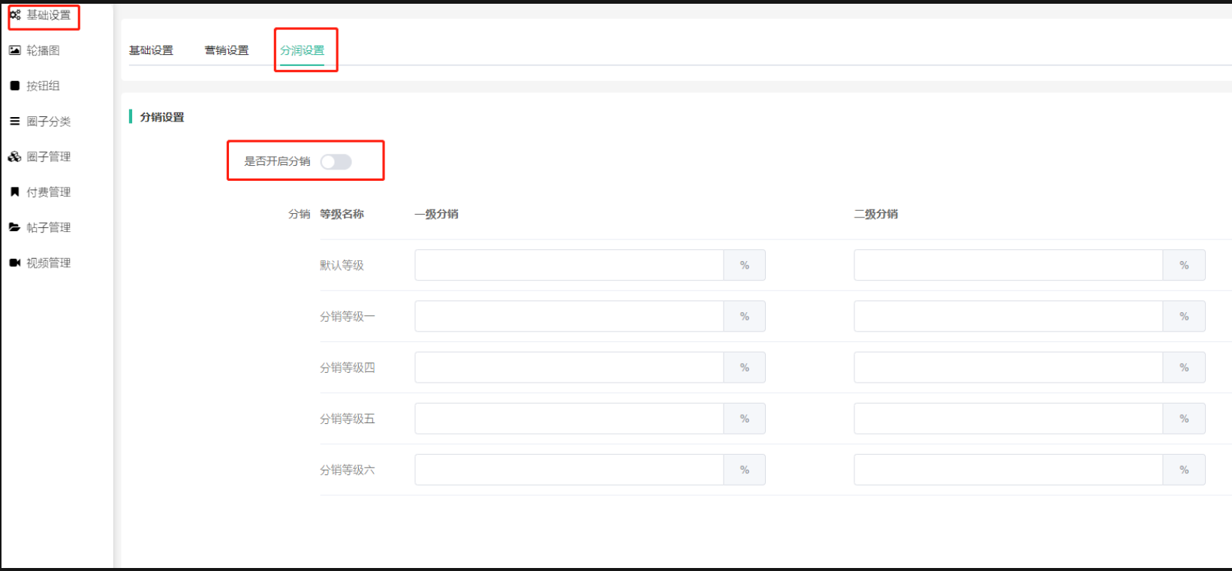This screenshot has width=1232, height=571.
Task: Open the 营销设置 tab
Action: pos(227,50)
